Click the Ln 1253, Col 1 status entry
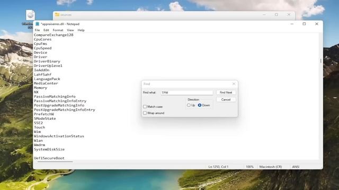This screenshot has height=190, width=339. (218, 167)
